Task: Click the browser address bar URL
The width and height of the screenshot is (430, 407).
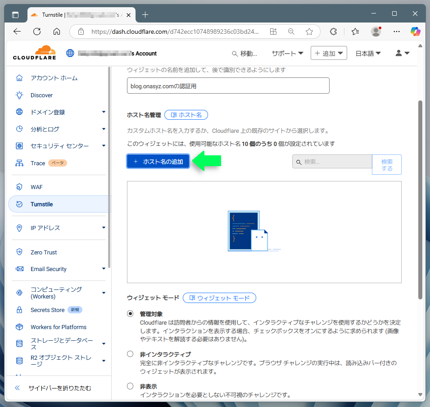Action: [175, 32]
